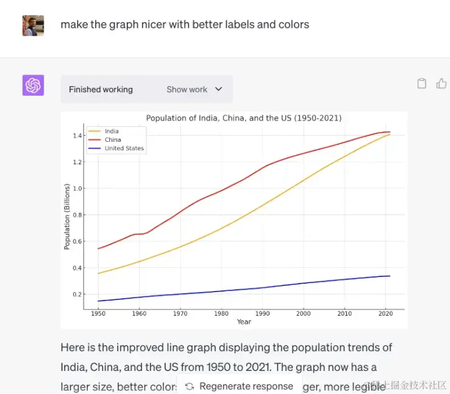Click the circular arrows regenerate icon

click(x=190, y=386)
